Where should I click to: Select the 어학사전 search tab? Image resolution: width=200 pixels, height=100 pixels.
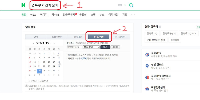click(113, 15)
